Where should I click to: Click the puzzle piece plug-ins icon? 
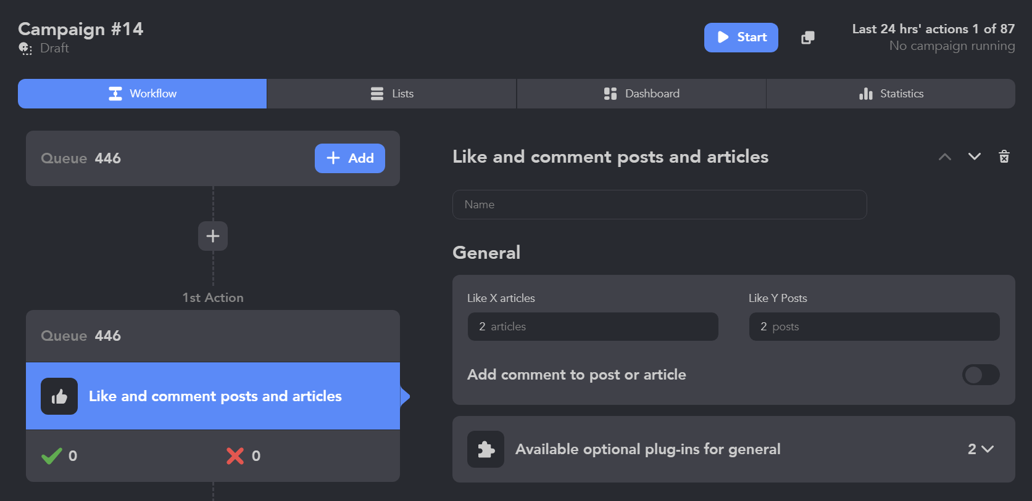(x=486, y=449)
